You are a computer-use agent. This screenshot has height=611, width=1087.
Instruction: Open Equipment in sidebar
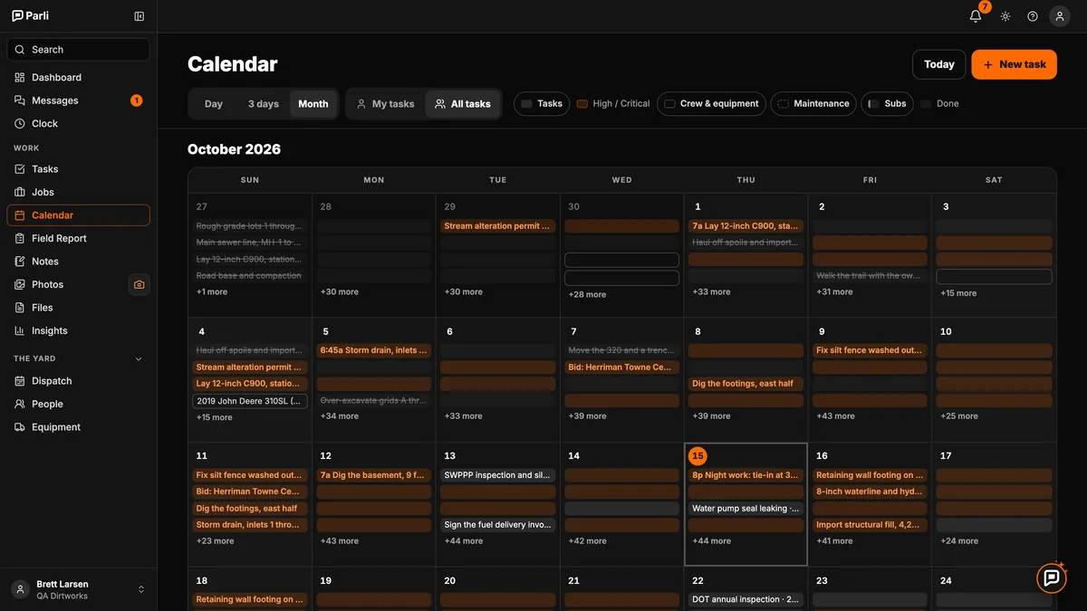[79, 427]
